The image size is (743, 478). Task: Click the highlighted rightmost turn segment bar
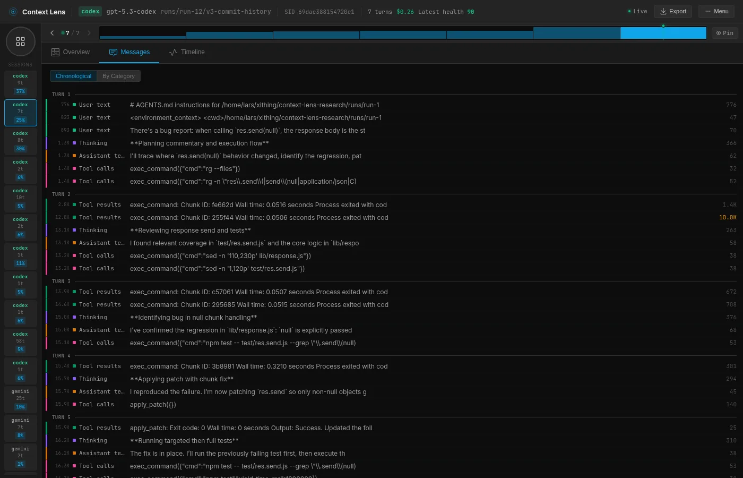pos(663,32)
